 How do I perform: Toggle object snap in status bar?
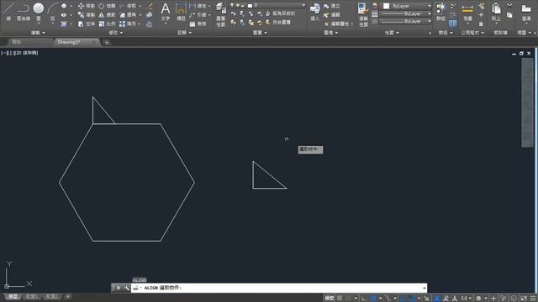click(412, 299)
